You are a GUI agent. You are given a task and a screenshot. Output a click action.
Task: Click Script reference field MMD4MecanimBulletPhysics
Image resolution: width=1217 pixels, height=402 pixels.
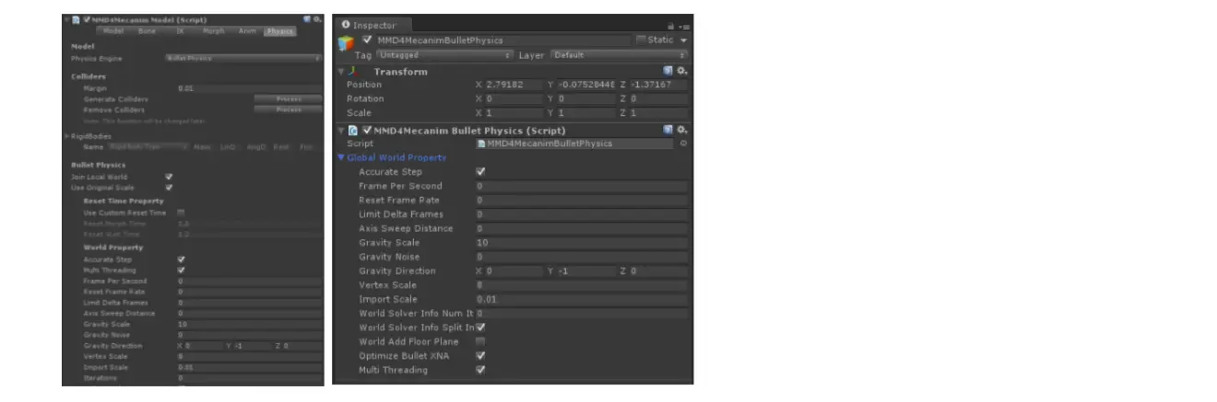(x=576, y=144)
